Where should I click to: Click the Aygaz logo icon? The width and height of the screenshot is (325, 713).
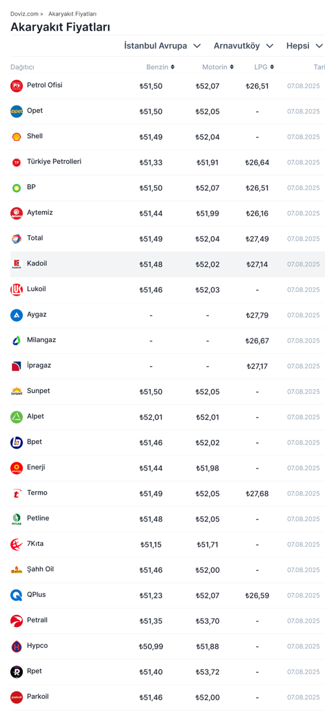(17, 315)
